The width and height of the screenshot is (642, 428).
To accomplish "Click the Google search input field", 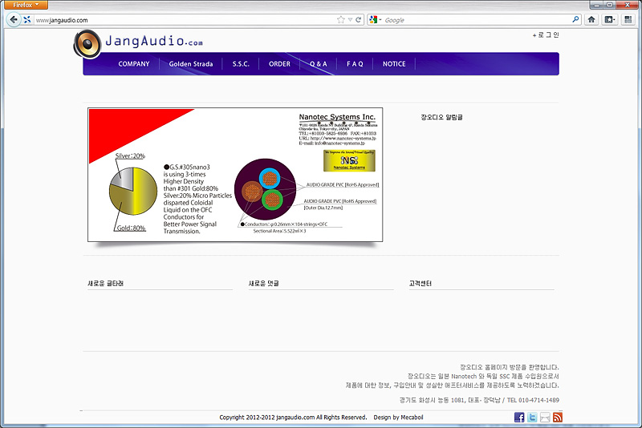I will tap(477, 19).
